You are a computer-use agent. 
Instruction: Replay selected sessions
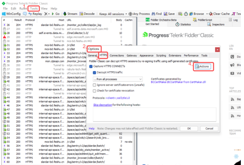35,14
